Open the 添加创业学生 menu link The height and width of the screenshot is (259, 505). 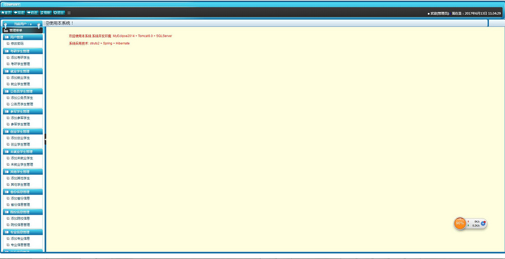point(20,138)
